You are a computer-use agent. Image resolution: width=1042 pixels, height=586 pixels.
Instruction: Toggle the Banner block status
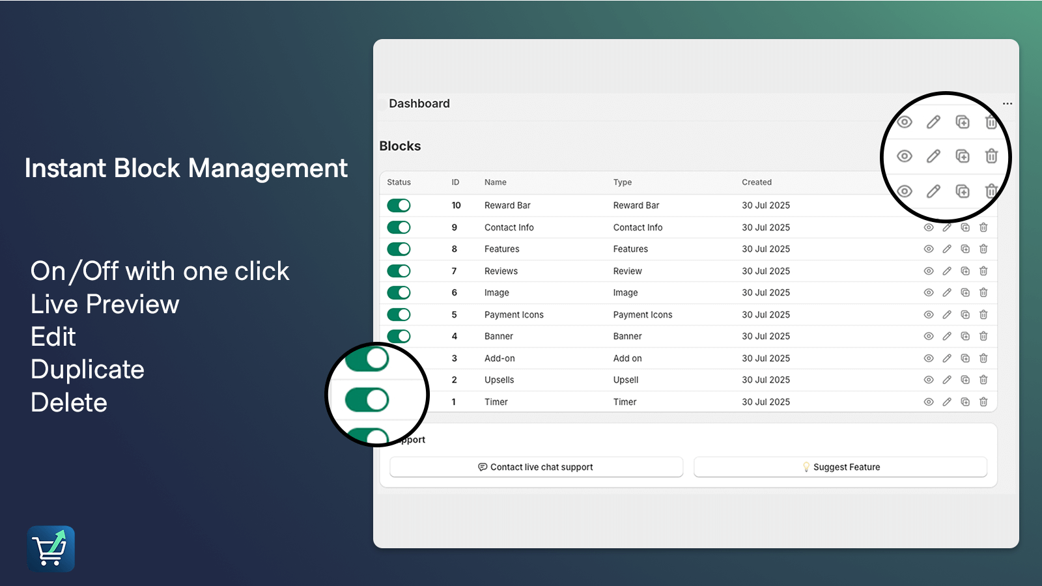pyautogui.click(x=398, y=336)
